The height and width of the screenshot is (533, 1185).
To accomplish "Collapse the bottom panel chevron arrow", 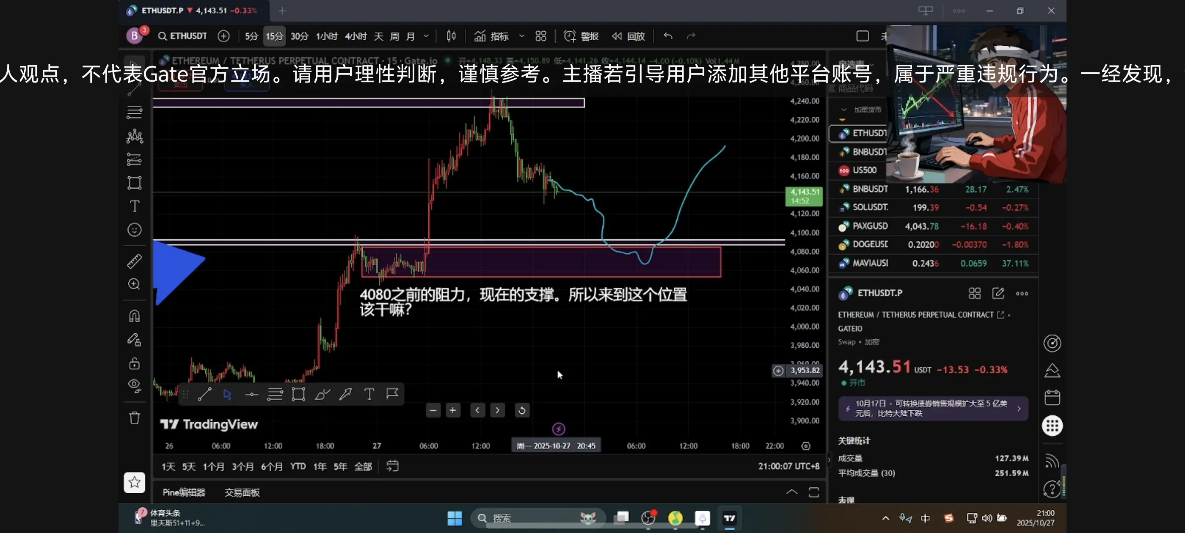I will 792,492.
